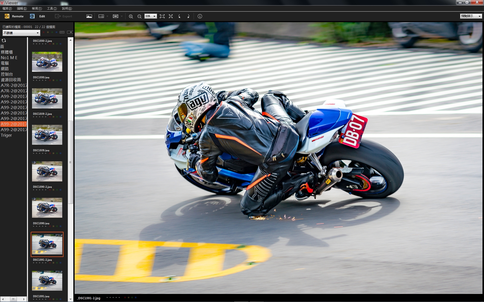Viewport: 484px width, 302px height.
Task: Toggle red color label filter
Action: (x=43, y=32)
